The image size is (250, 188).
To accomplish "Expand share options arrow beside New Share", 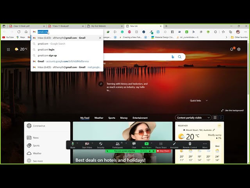I will coord(152,143).
